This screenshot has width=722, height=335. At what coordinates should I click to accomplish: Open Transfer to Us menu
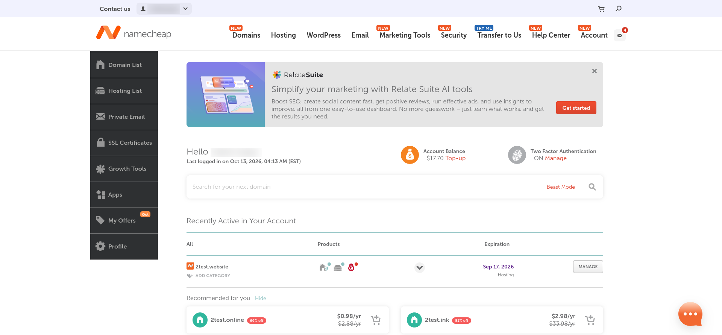tap(499, 35)
